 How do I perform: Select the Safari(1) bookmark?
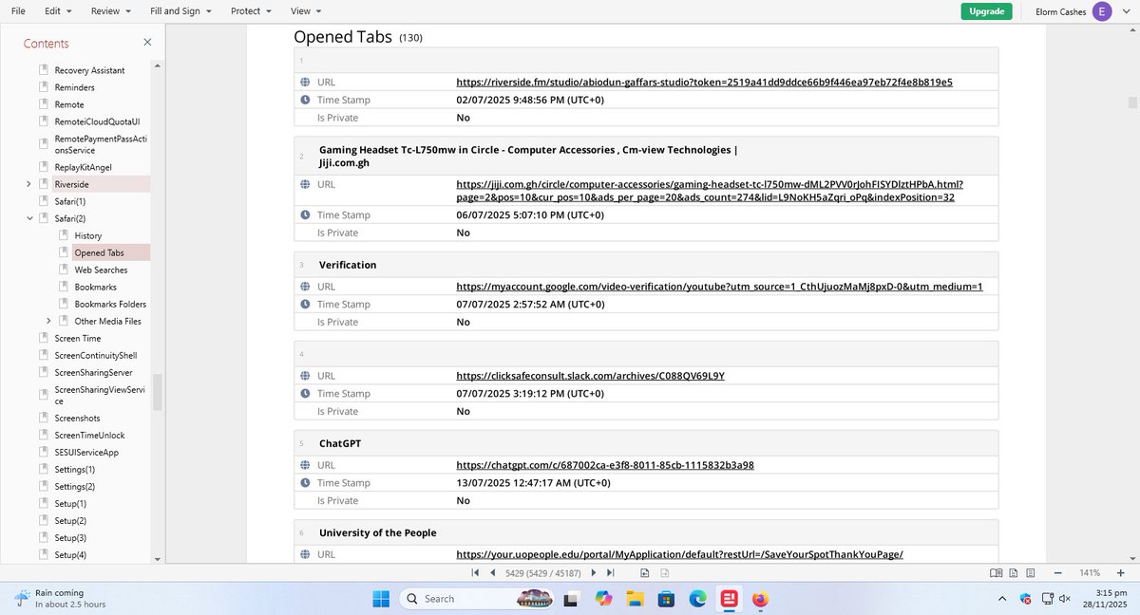point(70,201)
